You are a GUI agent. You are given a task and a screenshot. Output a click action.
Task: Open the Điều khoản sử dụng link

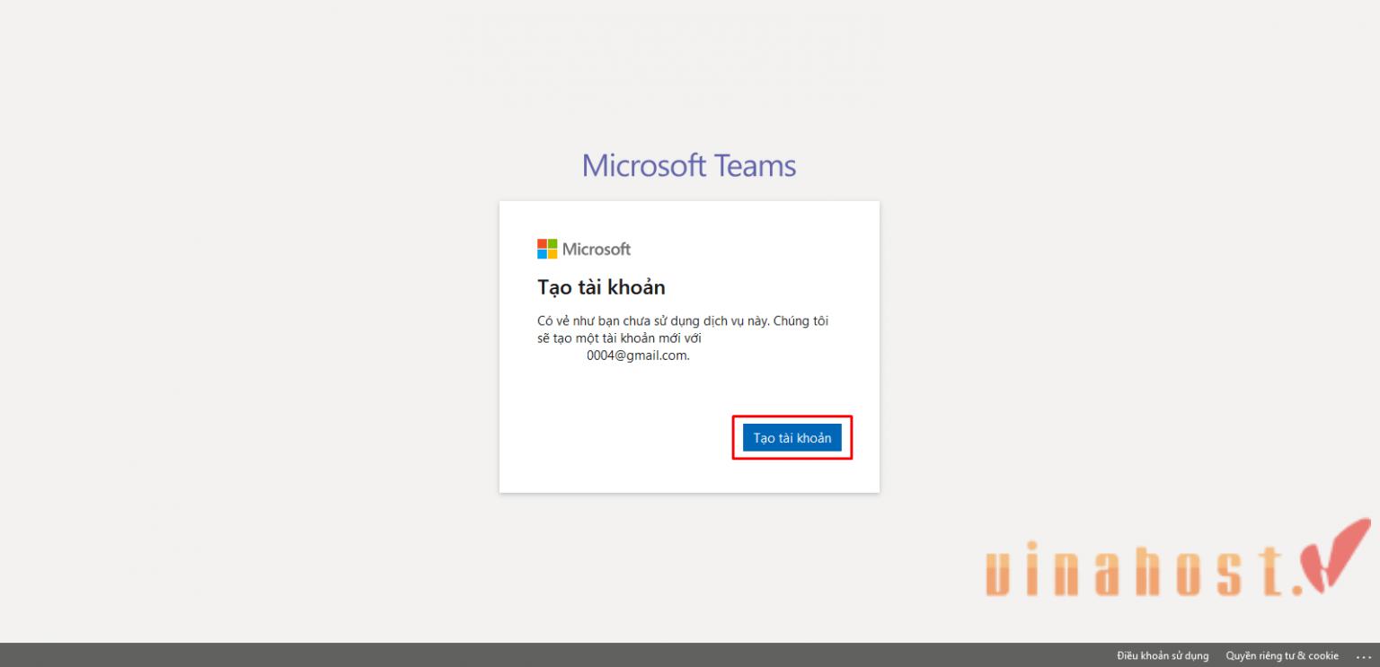(x=1163, y=656)
